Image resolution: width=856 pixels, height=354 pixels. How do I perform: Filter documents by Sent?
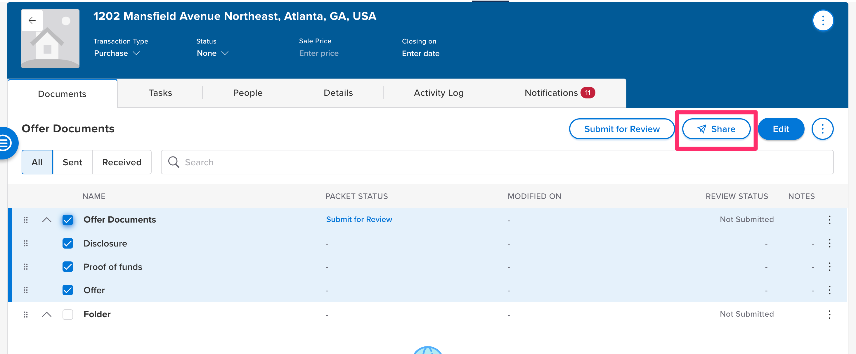(x=72, y=162)
